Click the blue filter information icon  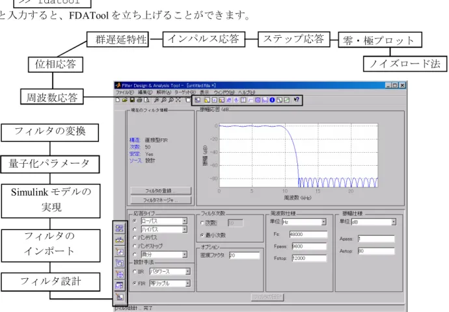tap(272, 100)
